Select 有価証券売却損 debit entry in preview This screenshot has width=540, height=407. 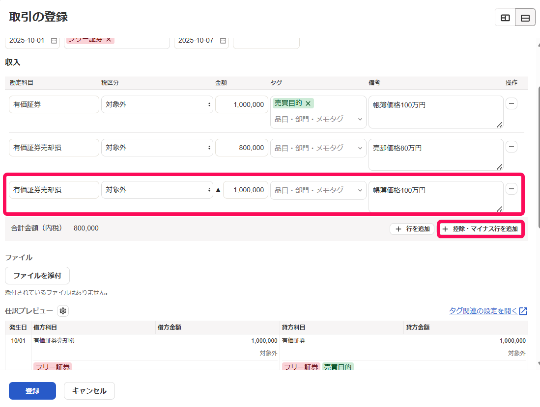[54, 341]
